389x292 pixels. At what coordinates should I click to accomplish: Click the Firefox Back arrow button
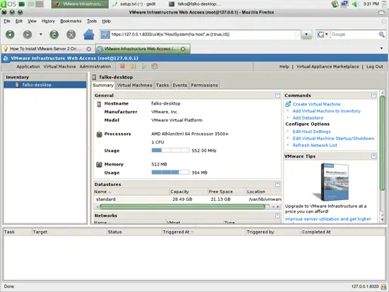[x=10, y=35]
